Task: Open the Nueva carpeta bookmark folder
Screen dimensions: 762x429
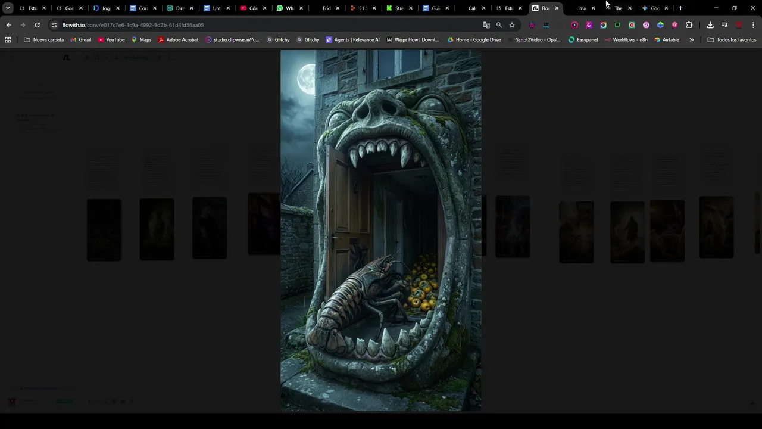Action: 43,40
